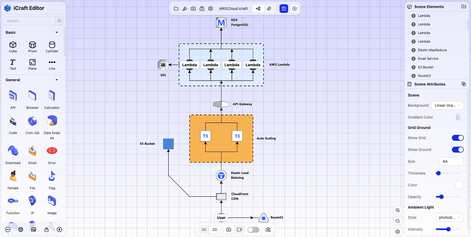Select S3 Bucket in Scene Elements

click(x=426, y=67)
